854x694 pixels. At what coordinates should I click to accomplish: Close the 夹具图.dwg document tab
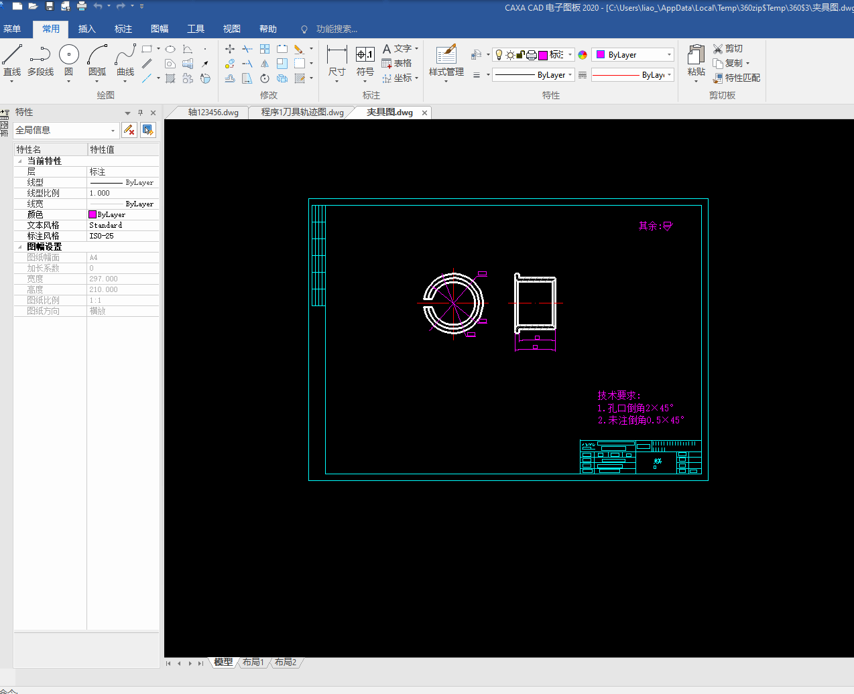[424, 113]
